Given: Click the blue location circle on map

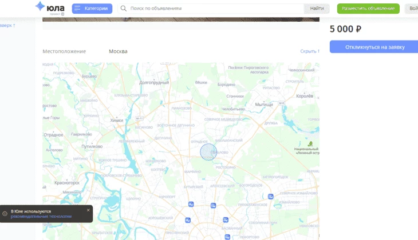Looking at the screenshot, I should (x=208, y=152).
